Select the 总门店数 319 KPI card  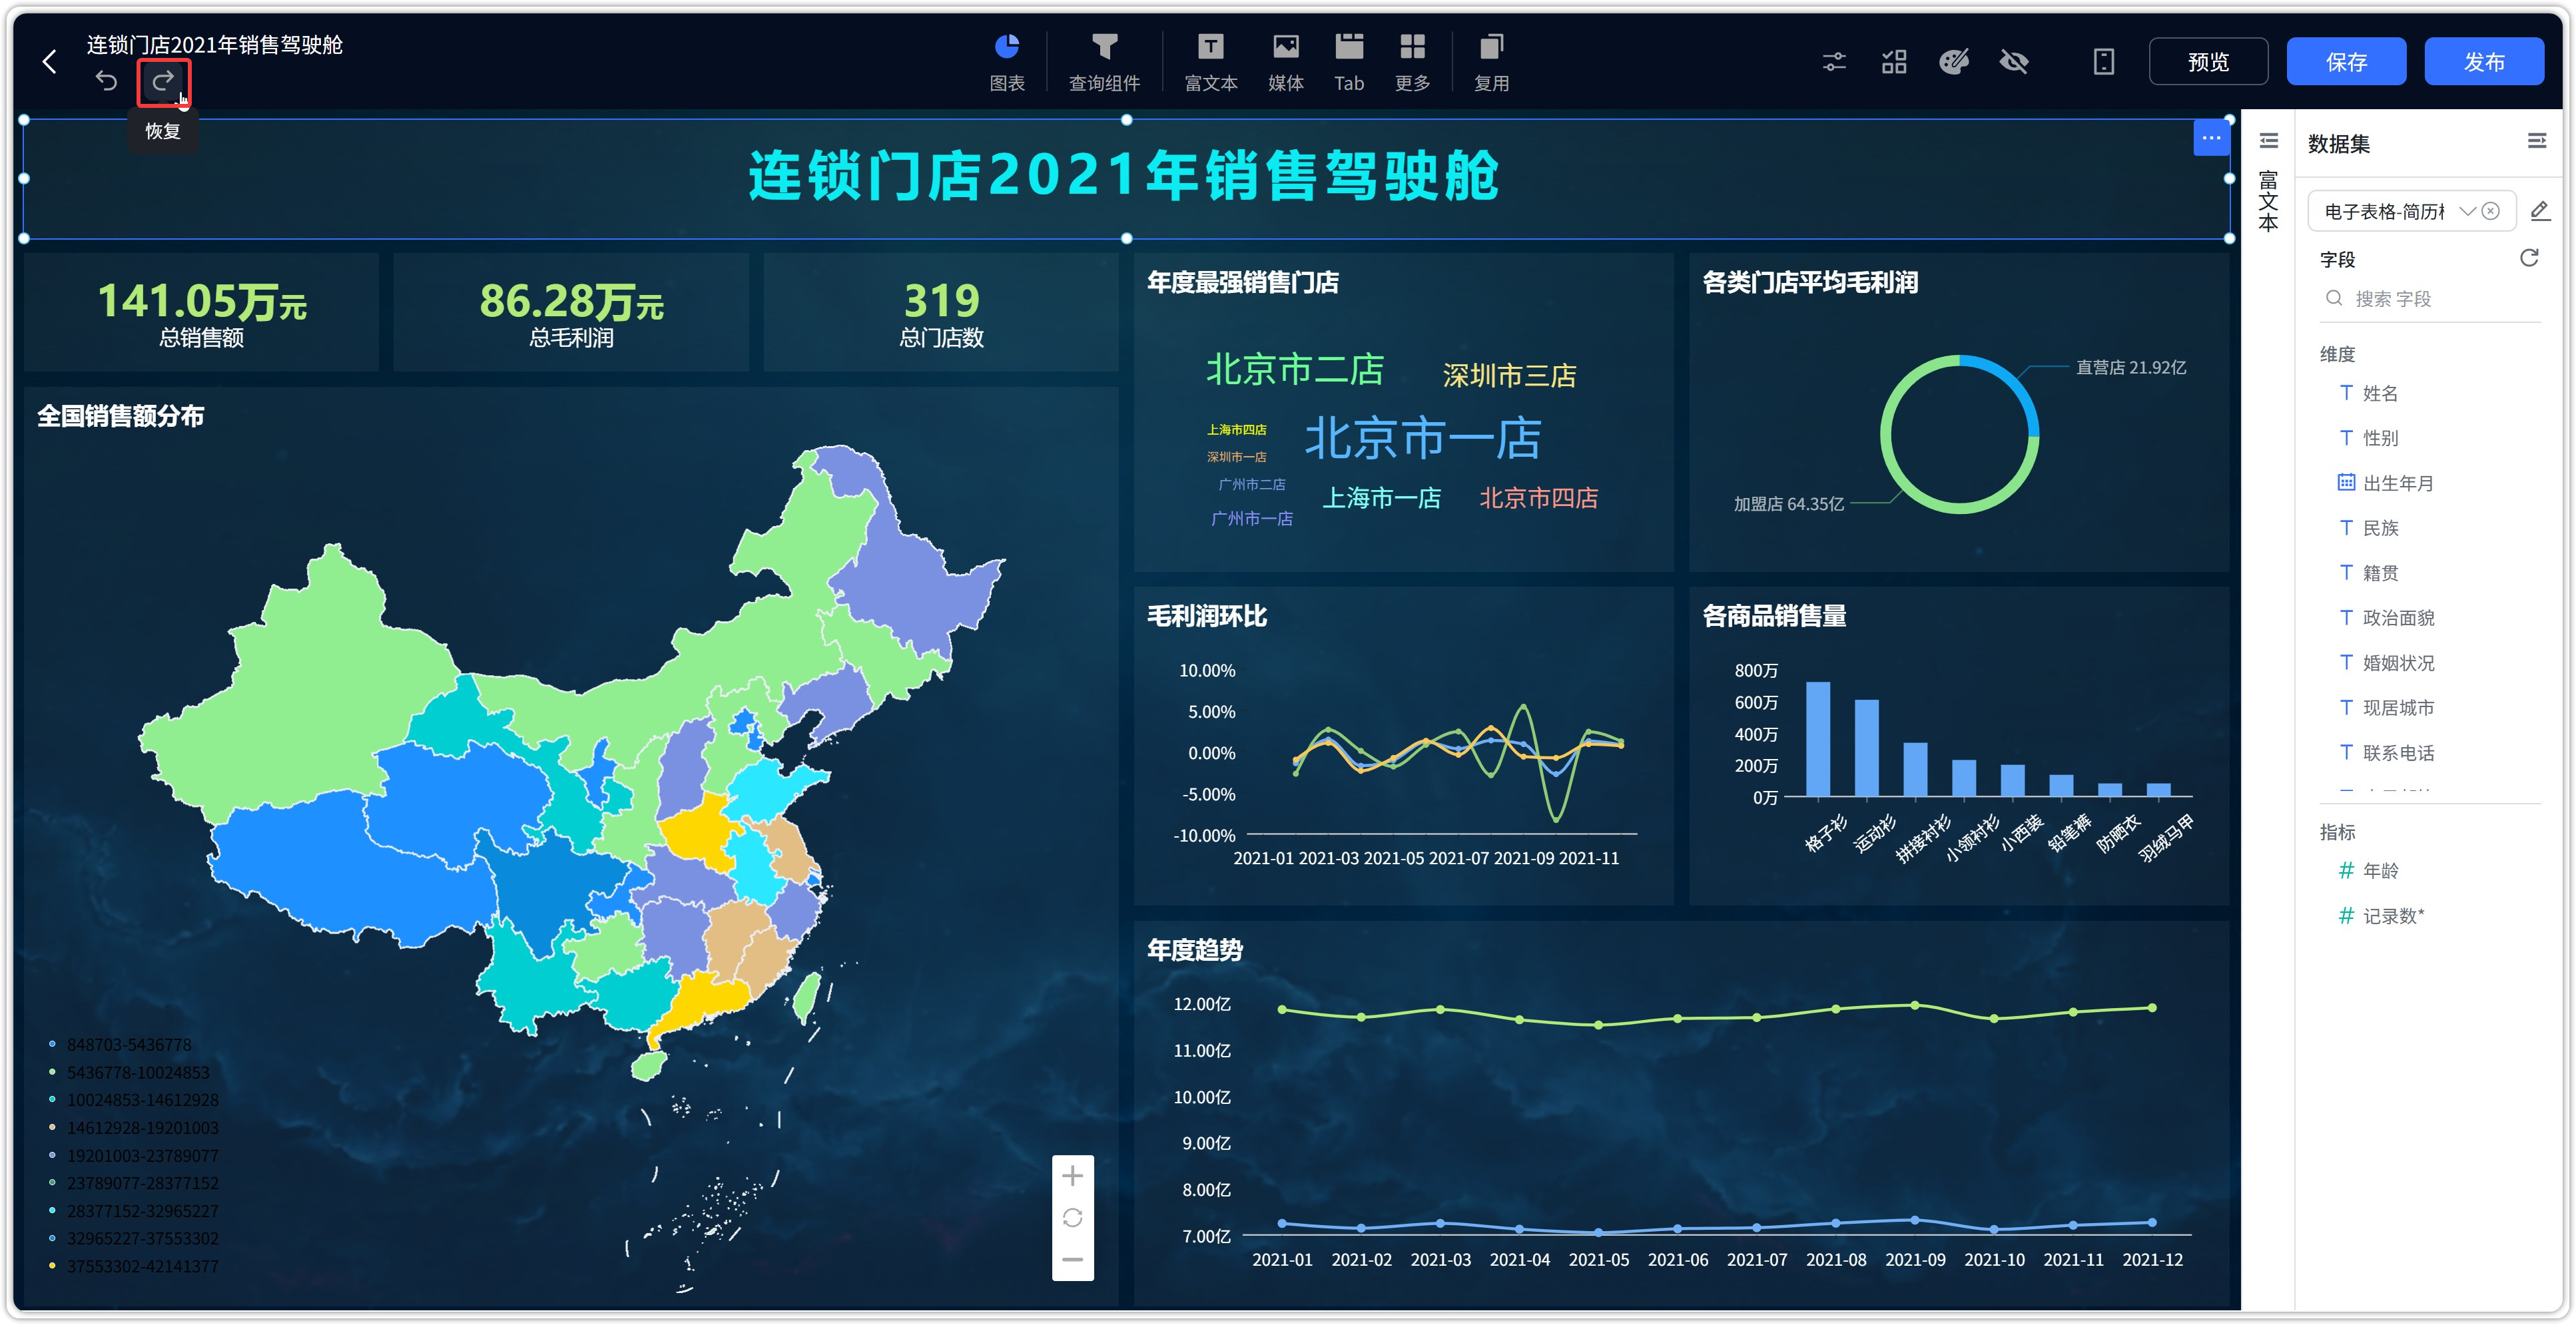click(x=941, y=312)
